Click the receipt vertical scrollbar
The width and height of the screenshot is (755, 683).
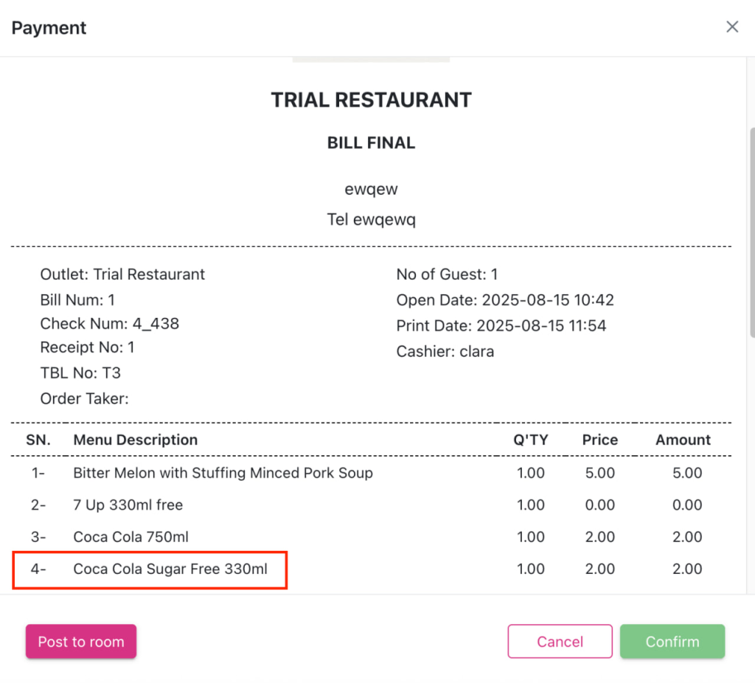751,229
